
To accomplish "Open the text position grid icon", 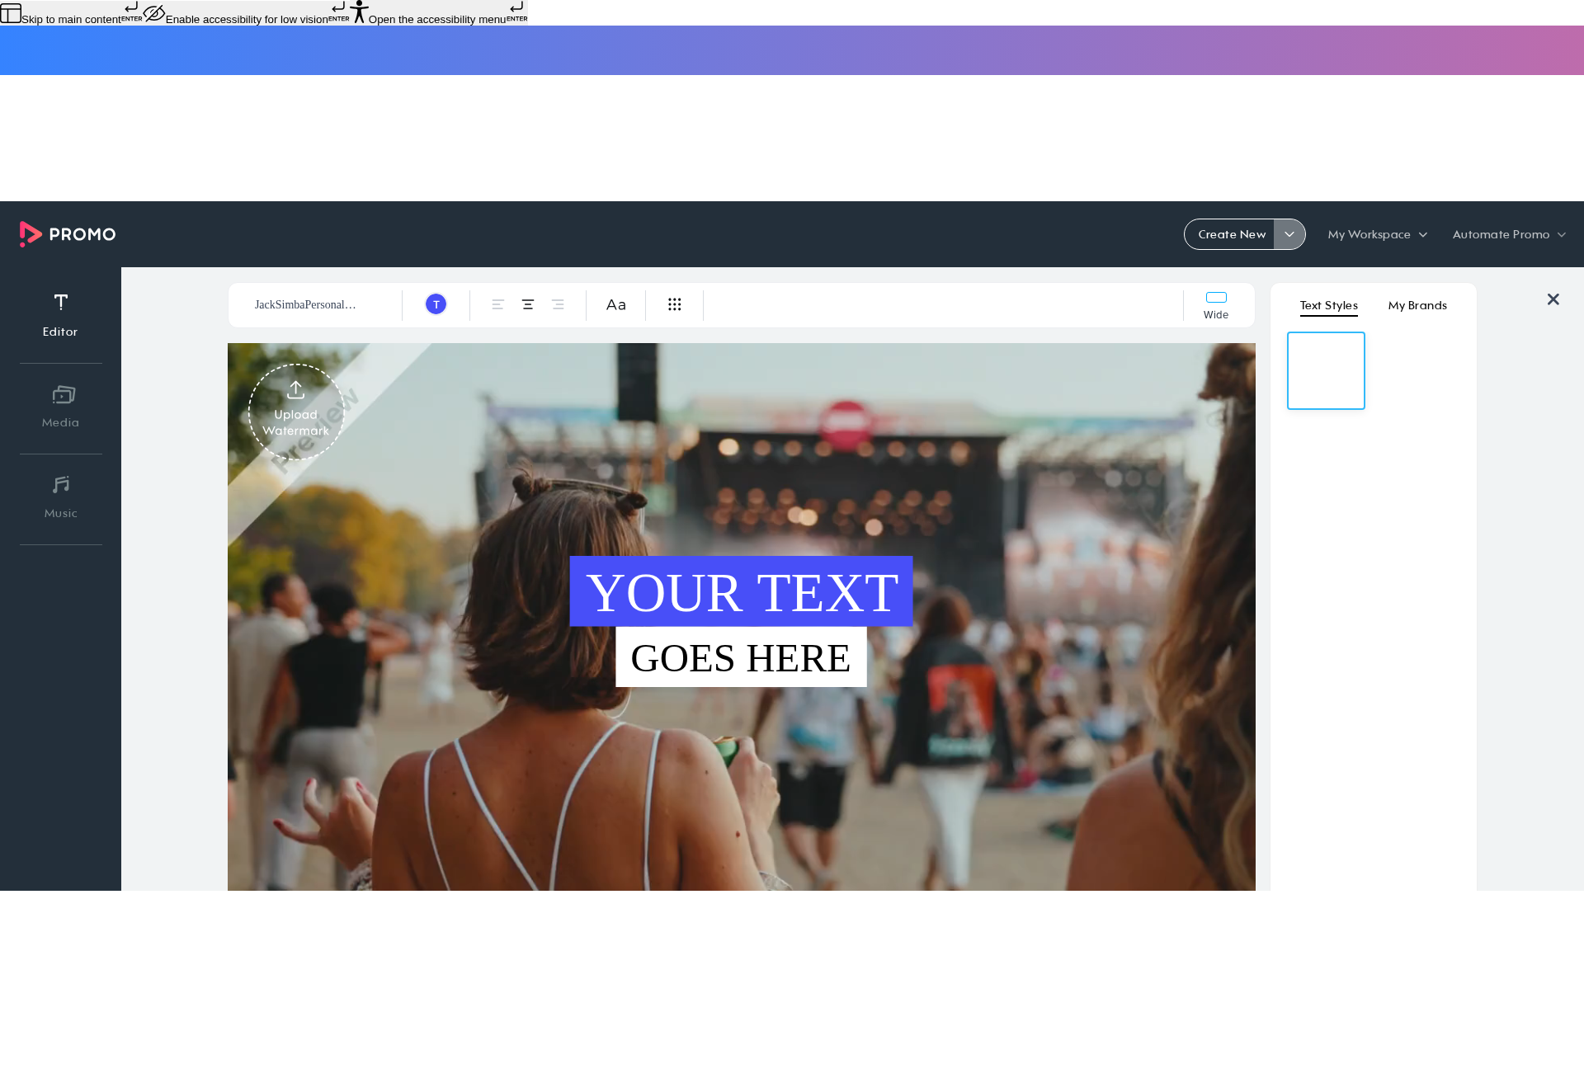I will [674, 304].
